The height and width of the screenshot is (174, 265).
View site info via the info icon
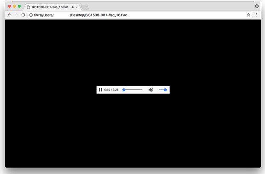click(31, 15)
